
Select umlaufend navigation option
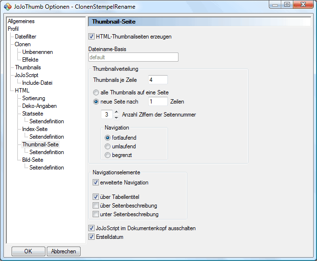(x=108, y=146)
